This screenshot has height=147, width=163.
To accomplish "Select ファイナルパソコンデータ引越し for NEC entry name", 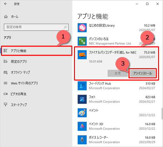I will 113,52.
